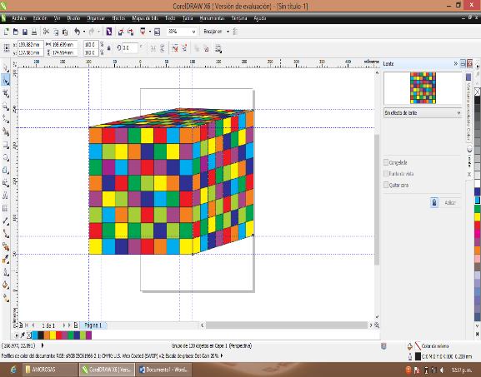Go to next page arrow
This screenshot has width=481, height=377.
64,325
